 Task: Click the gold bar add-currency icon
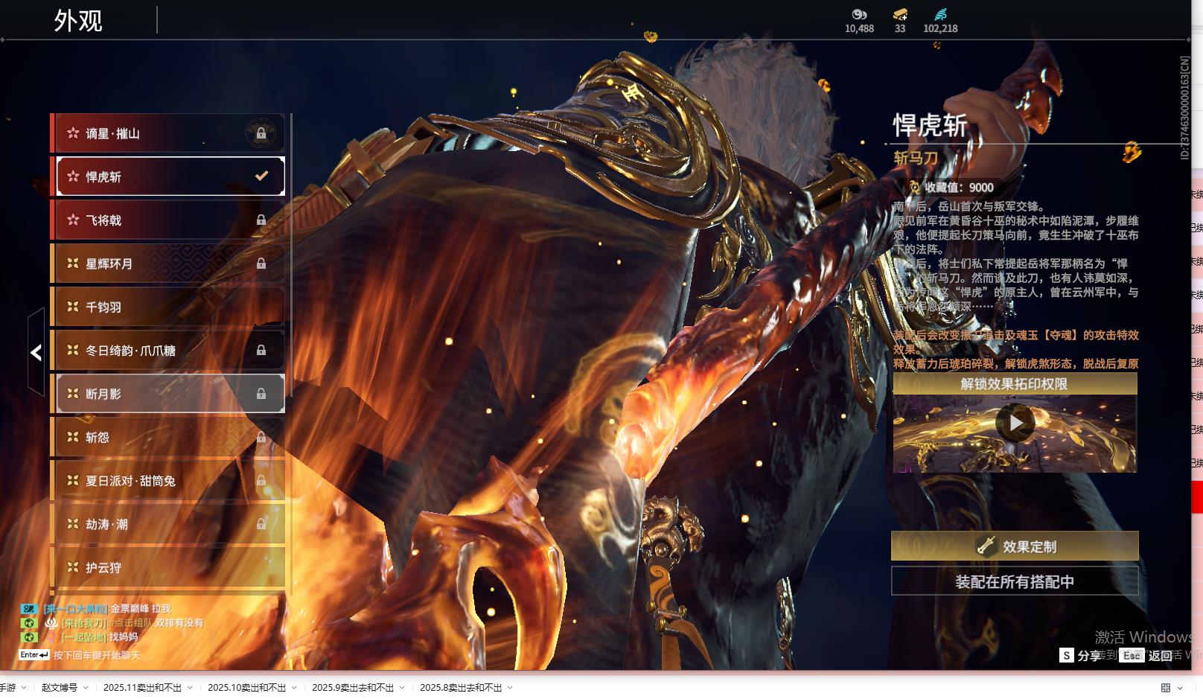point(900,14)
